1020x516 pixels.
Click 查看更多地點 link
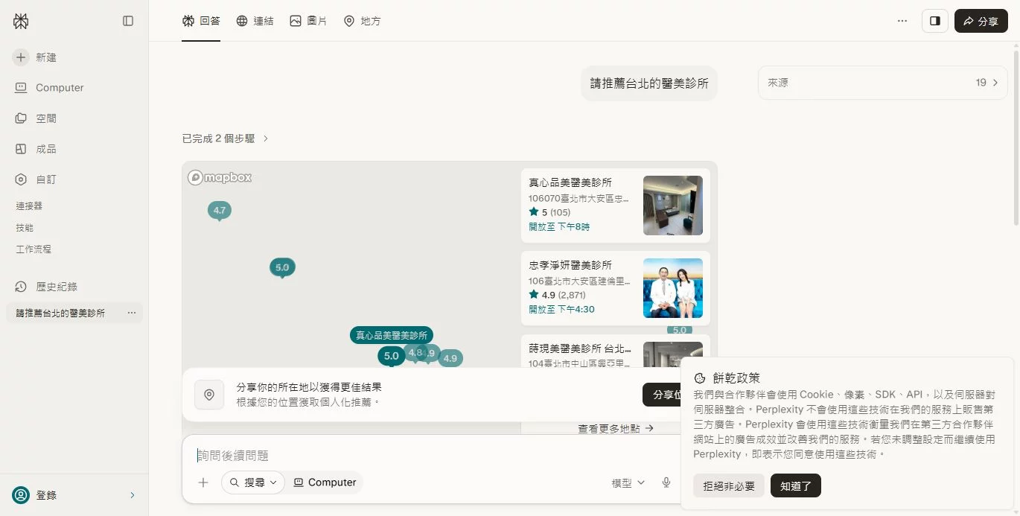click(616, 428)
